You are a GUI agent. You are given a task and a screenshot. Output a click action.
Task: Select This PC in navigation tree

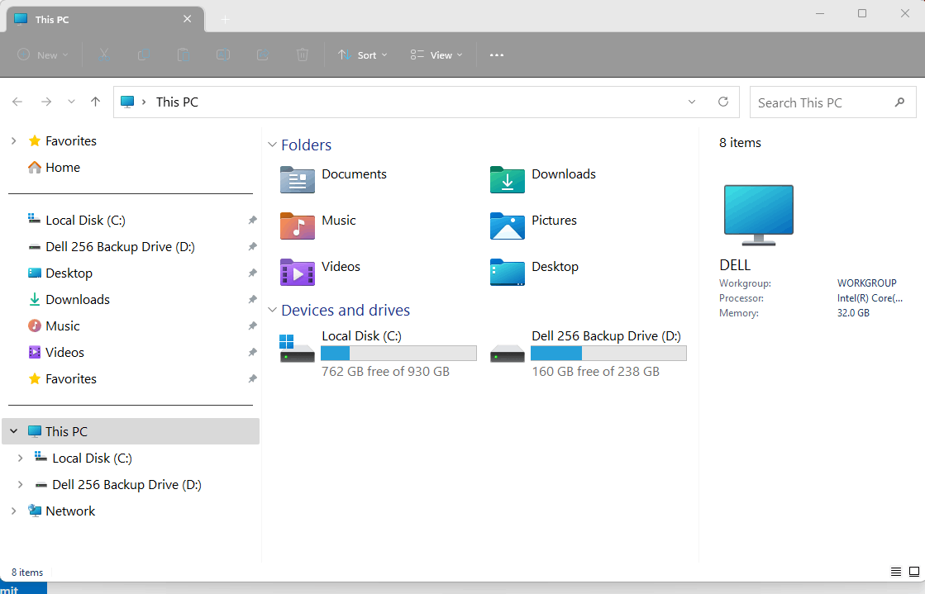pos(131,431)
